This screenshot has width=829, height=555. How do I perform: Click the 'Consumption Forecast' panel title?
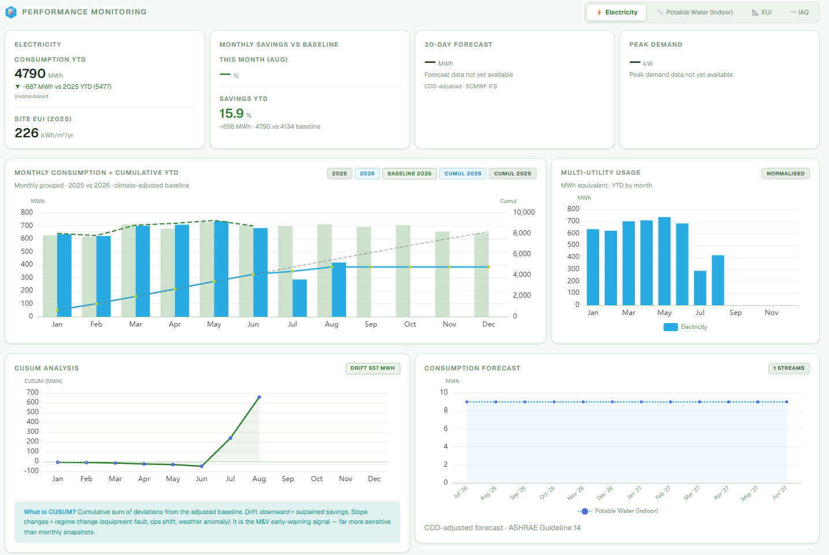tap(473, 369)
